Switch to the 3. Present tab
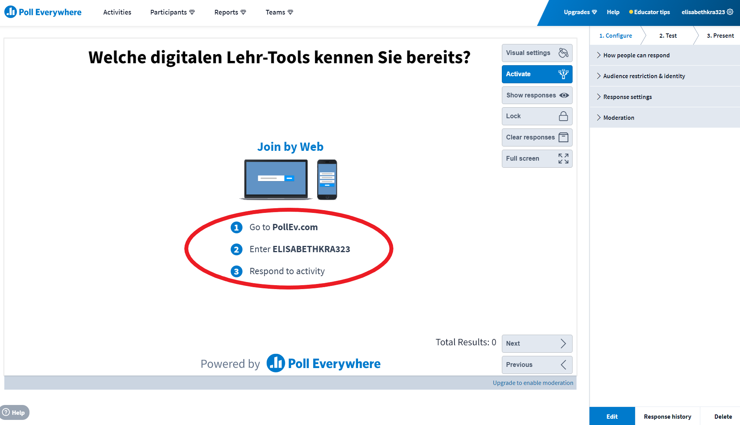This screenshot has width=740, height=425. tap(720, 36)
